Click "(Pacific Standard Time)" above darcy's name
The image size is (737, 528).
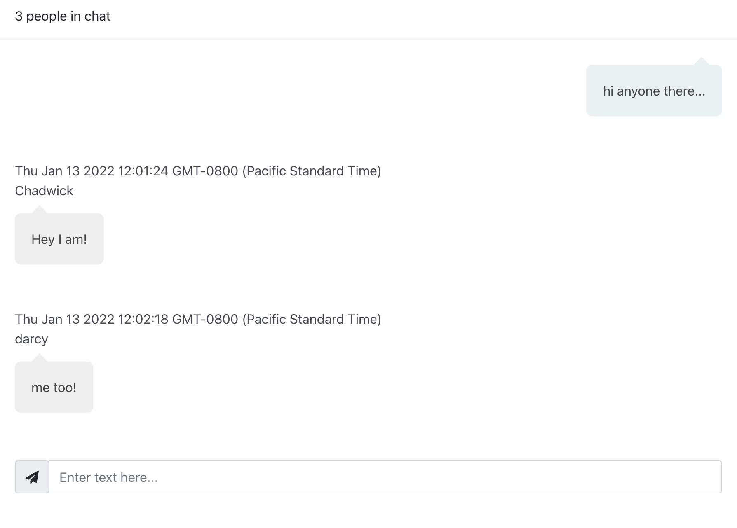coord(312,319)
